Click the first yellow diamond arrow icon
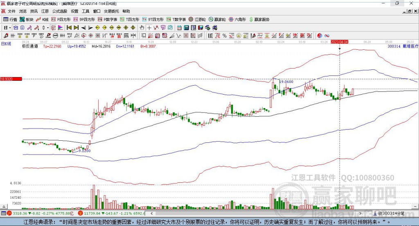This screenshot has height=226, width=419. 97,28
